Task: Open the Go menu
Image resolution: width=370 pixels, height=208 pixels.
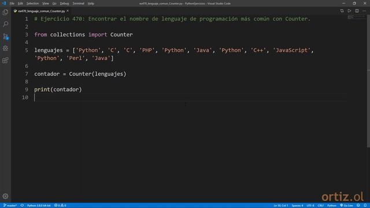Action: click(54, 3)
